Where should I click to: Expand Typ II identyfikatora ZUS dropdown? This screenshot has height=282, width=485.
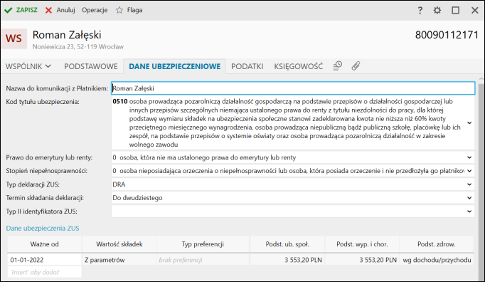click(x=469, y=211)
